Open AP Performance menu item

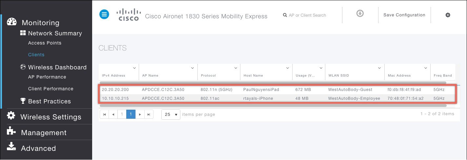coord(47,77)
